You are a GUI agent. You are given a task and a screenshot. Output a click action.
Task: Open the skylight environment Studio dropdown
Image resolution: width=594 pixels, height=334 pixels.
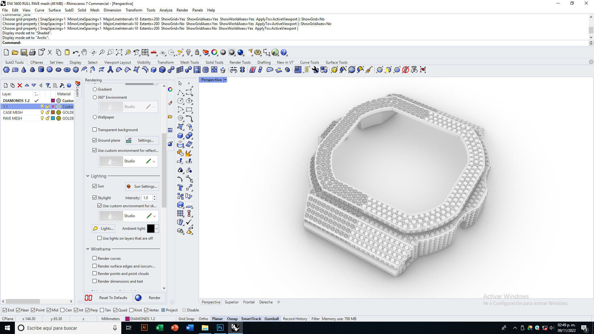(x=154, y=216)
